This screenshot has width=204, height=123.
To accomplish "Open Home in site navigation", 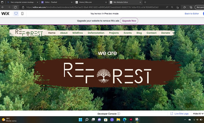I will click(52, 33).
